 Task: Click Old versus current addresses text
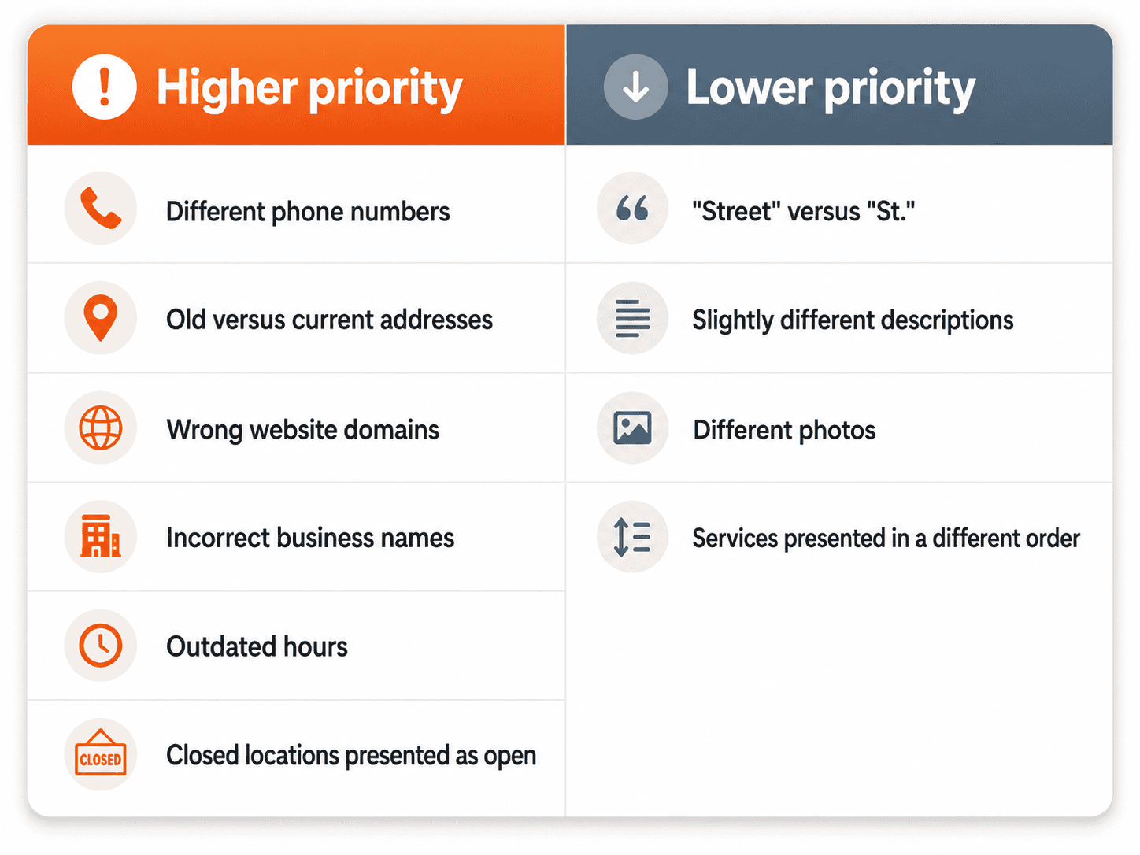(x=329, y=320)
